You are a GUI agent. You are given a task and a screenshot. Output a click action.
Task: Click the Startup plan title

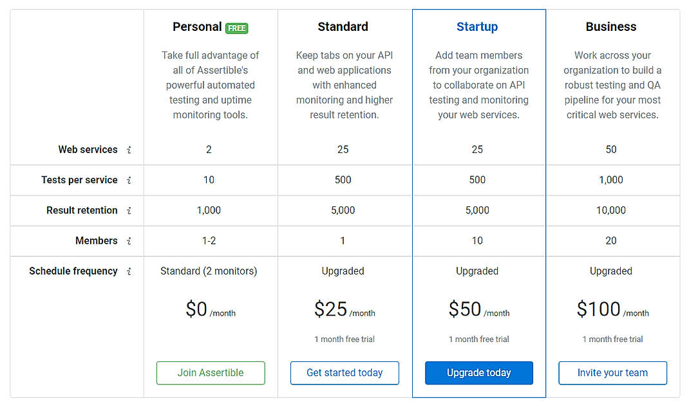[x=477, y=26]
